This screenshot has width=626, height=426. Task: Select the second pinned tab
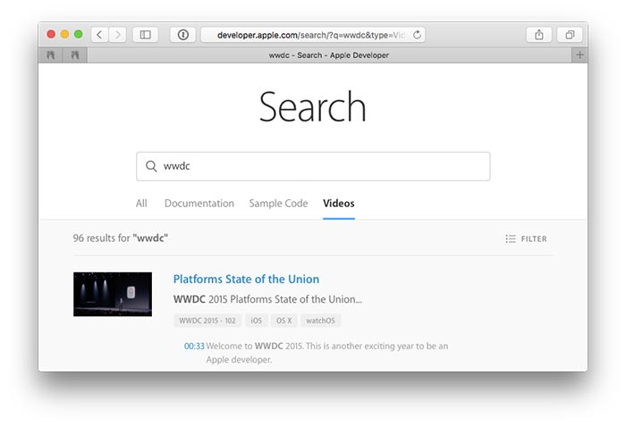[x=75, y=55]
